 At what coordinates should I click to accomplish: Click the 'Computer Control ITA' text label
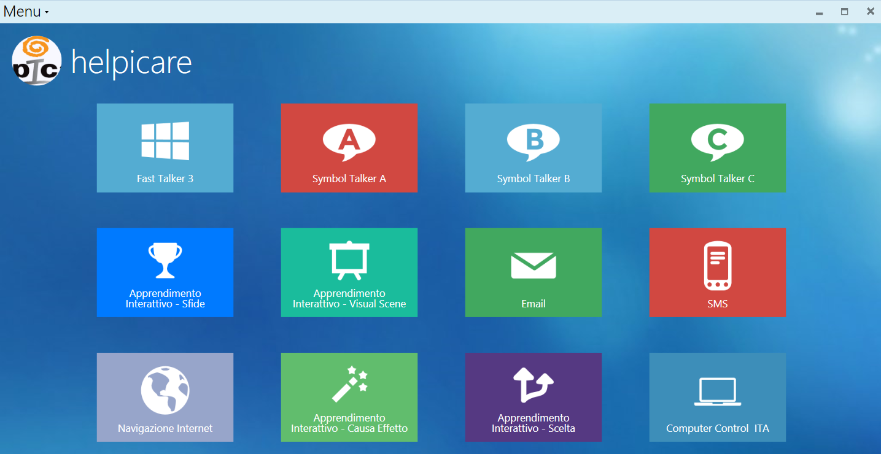coord(717,428)
